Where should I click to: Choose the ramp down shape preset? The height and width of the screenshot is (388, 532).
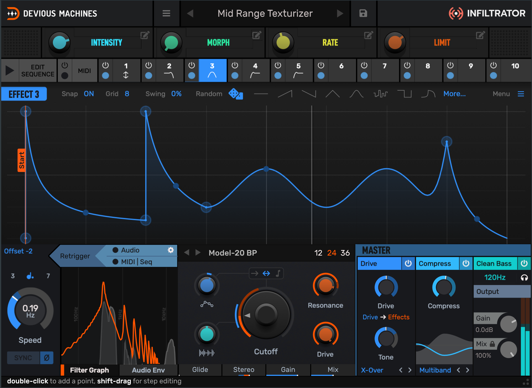coord(309,94)
